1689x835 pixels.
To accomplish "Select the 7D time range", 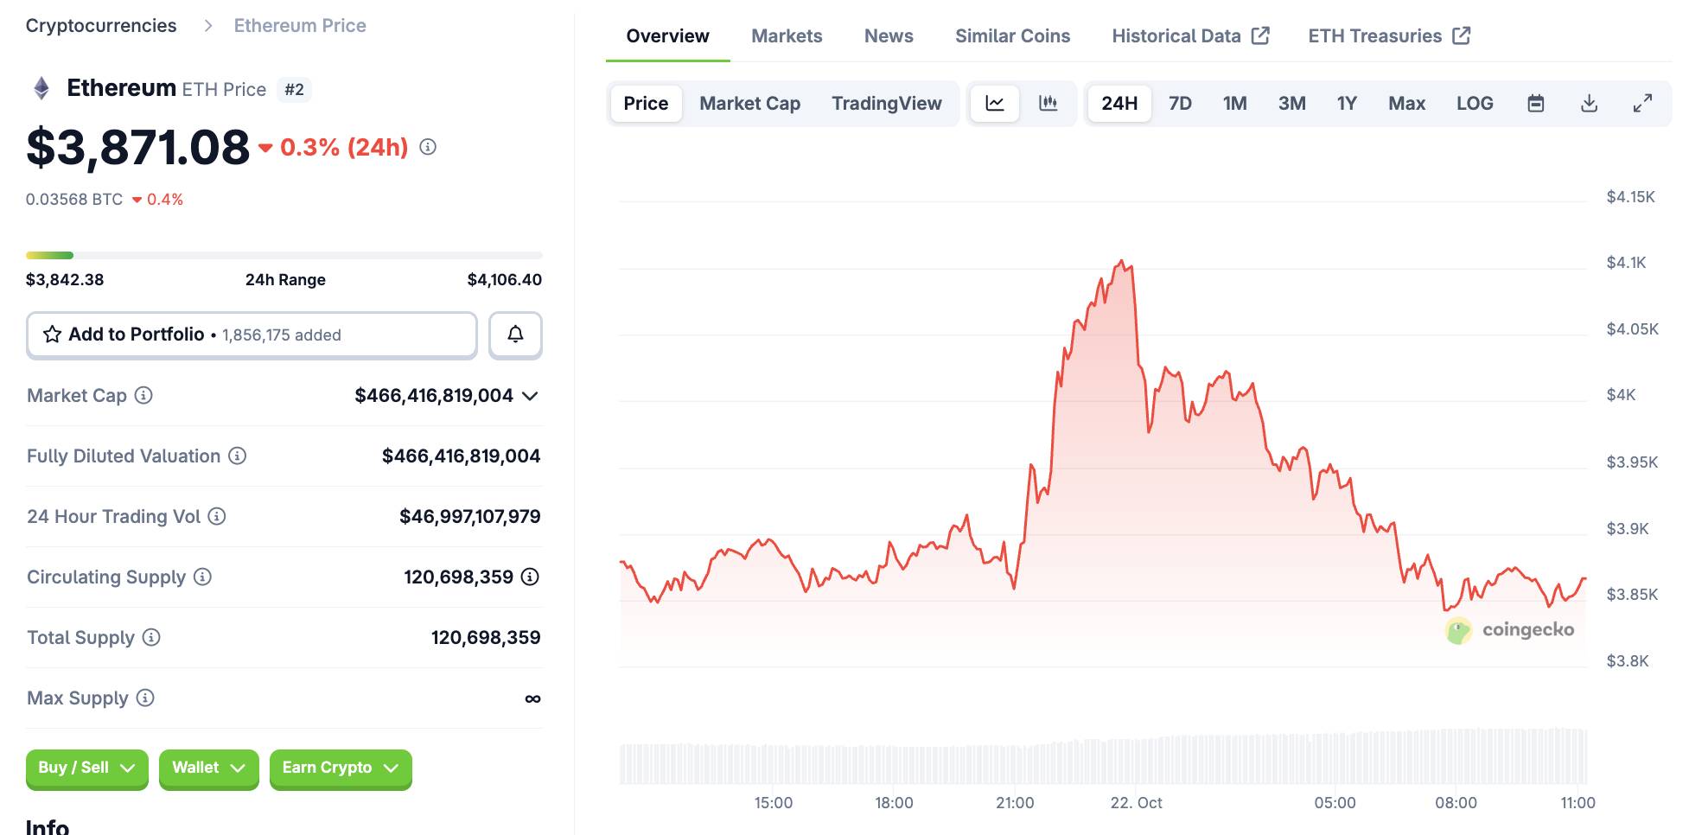I will [1180, 104].
